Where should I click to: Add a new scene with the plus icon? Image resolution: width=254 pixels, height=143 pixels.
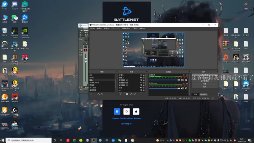[x=91, y=94]
